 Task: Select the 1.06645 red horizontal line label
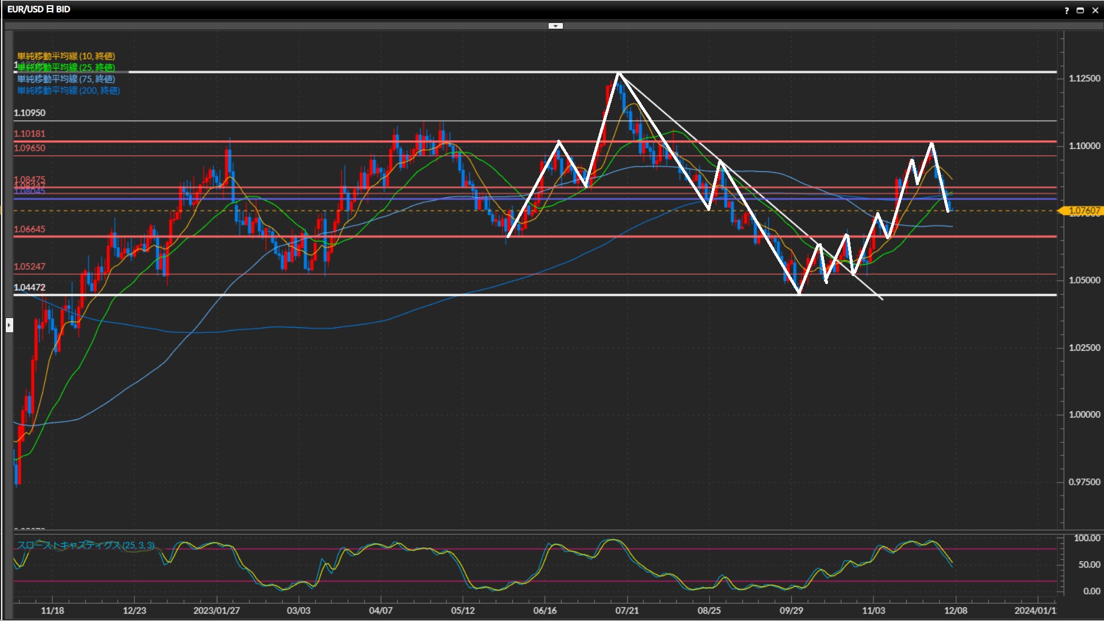29,229
